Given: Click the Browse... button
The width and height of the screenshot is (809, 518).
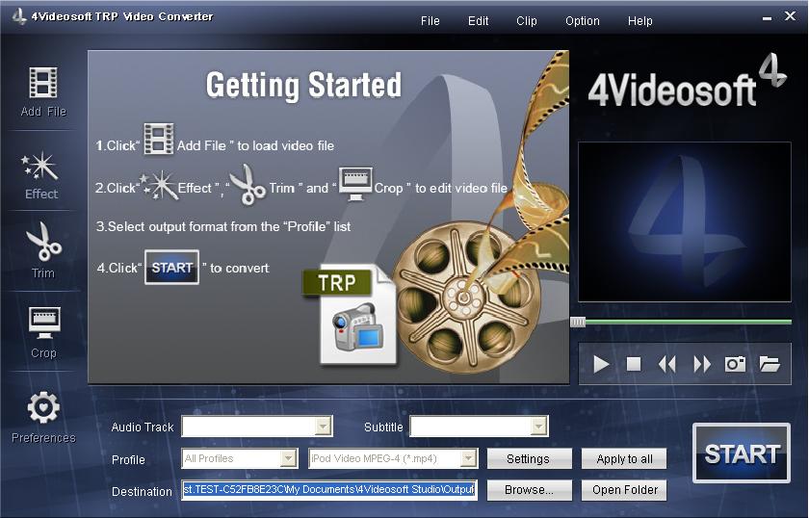Looking at the screenshot, I should [529, 490].
